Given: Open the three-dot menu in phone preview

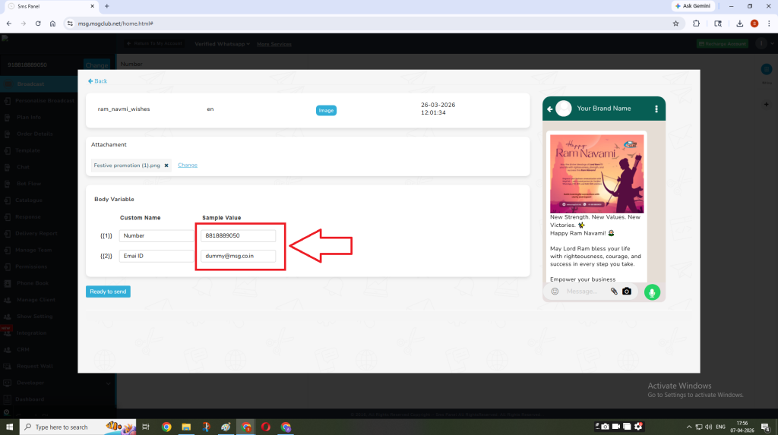Looking at the screenshot, I should click(x=656, y=109).
